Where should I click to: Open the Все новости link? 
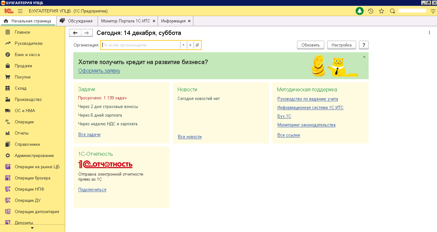[x=190, y=137]
